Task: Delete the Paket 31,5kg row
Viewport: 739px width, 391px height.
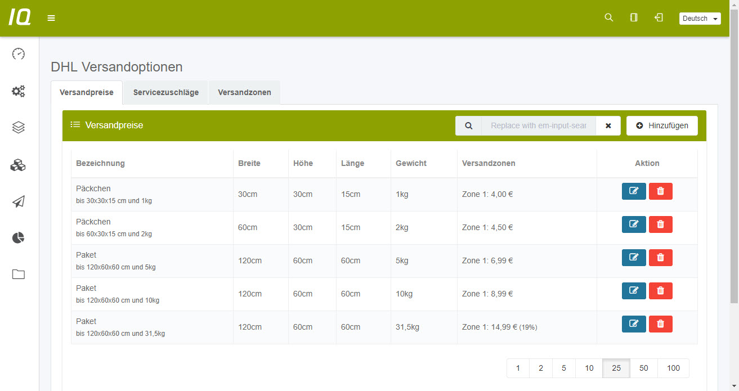Action: coord(660,324)
